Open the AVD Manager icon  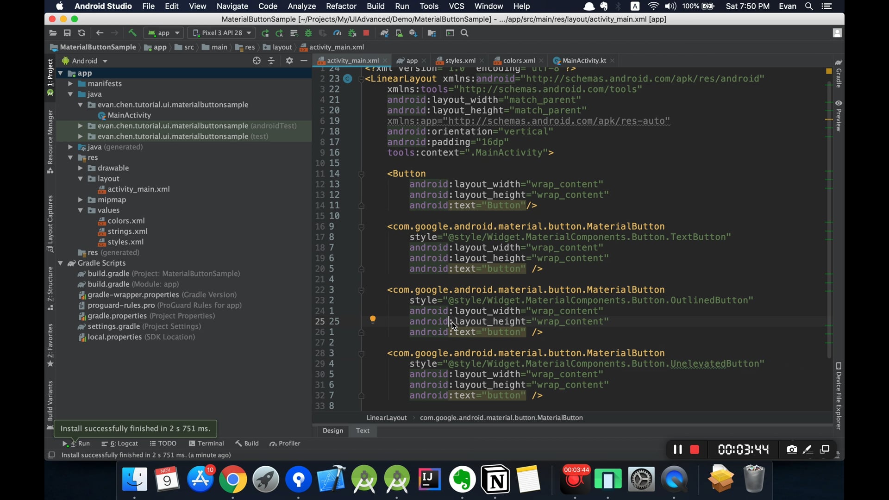pos(399,33)
